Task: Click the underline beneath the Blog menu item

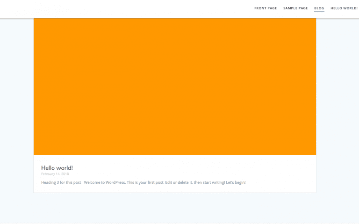Action: pyautogui.click(x=319, y=11)
